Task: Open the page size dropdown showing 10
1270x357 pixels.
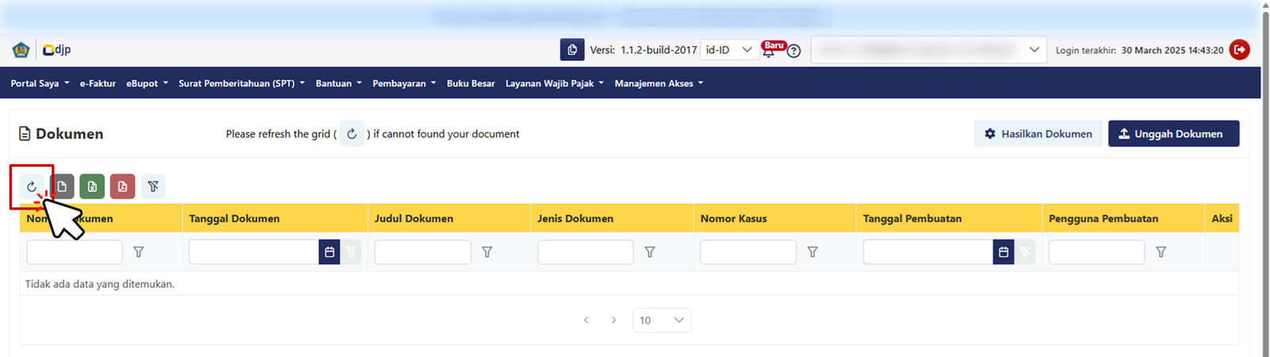Action: tap(662, 321)
